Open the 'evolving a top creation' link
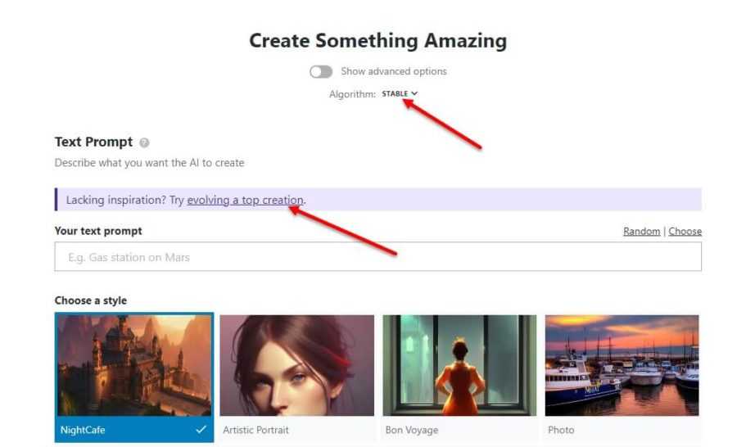 tap(245, 200)
